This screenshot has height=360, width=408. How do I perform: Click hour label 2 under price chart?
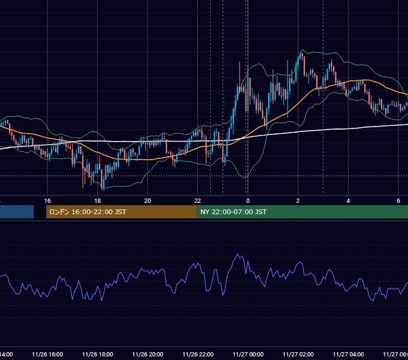click(298, 201)
